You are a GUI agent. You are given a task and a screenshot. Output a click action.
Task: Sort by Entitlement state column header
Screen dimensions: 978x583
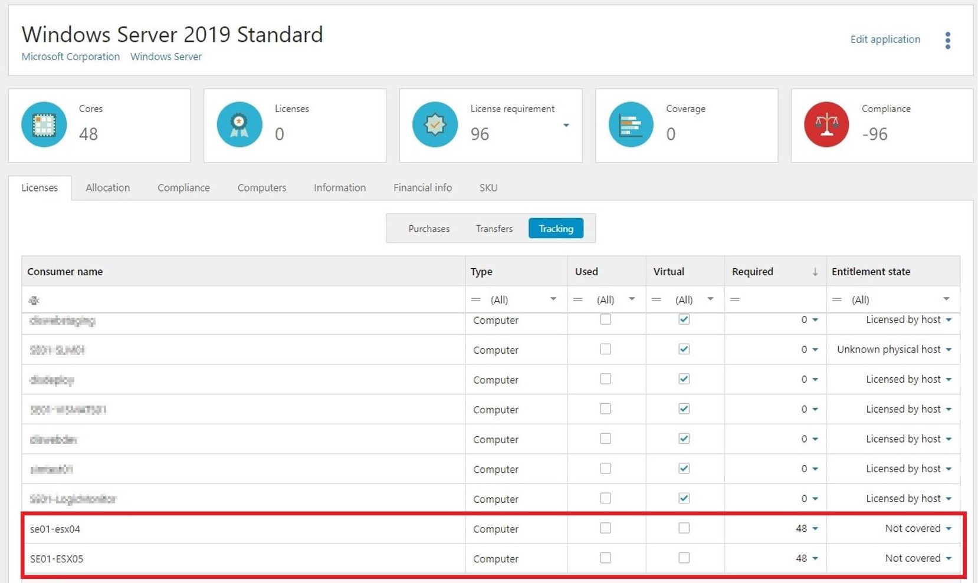[893, 272]
